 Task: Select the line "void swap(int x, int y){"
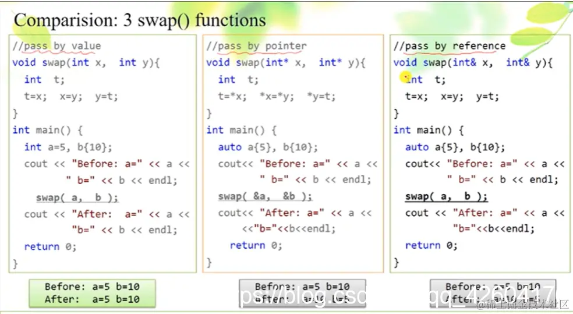[x=86, y=62]
